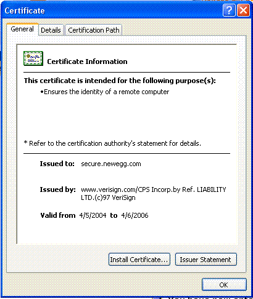Confirm the dialog with OK
Image resolution: width=253 pixels, height=299 pixels.
224,284
